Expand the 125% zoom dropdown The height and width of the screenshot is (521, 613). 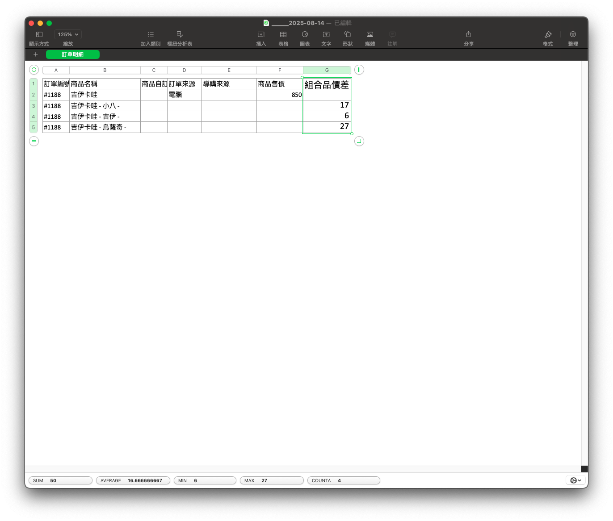tap(68, 34)
